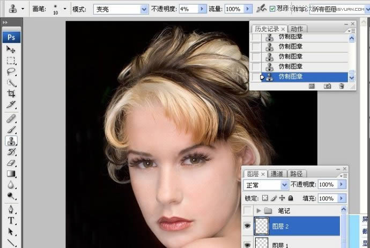Select the Eraser tool
Image resolution: width=370 pixels, height=248 pixels.
pyautogui.click(x=10, y=162)
